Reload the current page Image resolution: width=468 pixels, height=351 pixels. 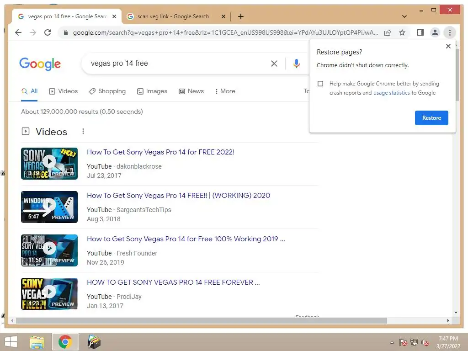(48, 32)
